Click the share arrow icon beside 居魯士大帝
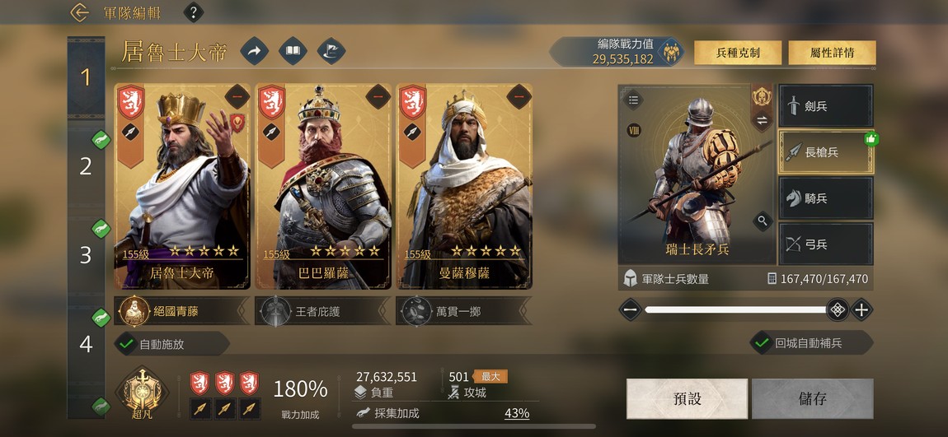This screenshot has height=437, width=948. (x=255, y=51)
